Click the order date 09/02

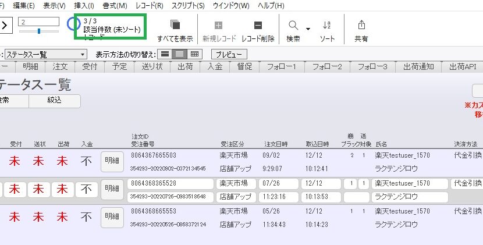tap(271, 155)
